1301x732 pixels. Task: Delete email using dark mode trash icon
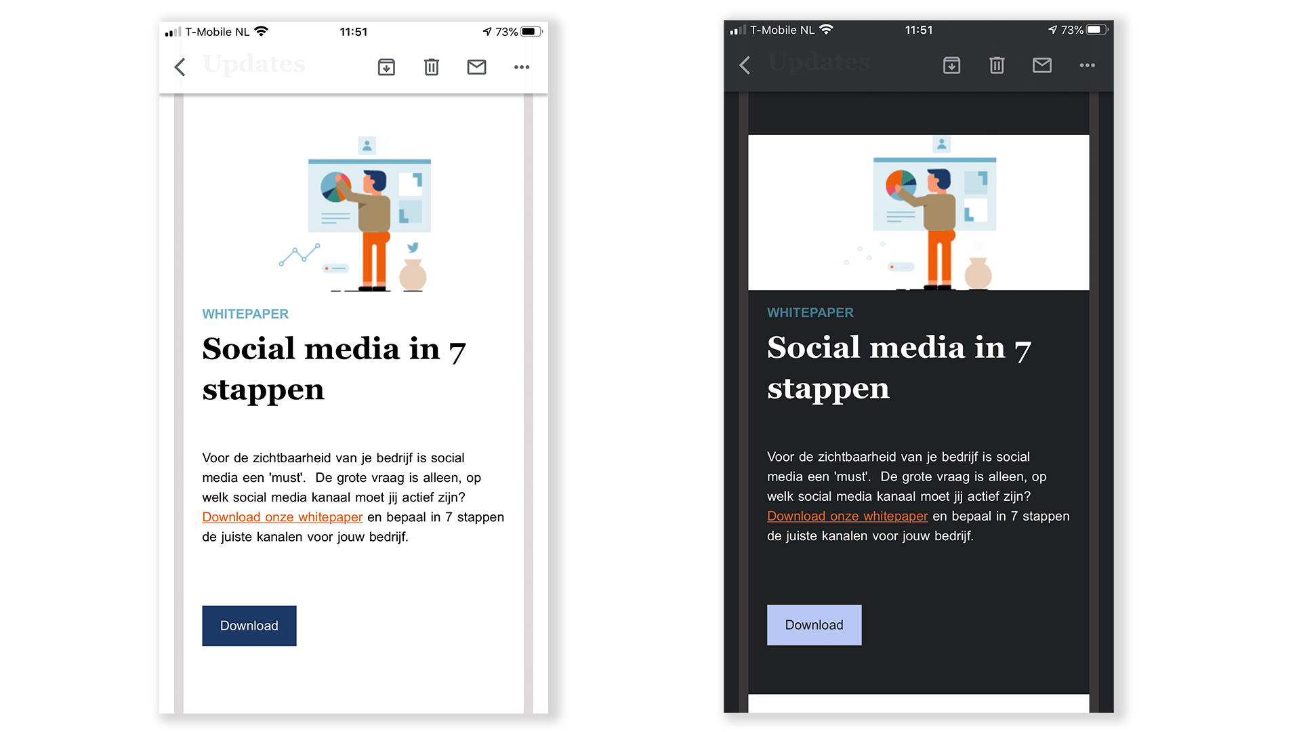coord(997,66)
